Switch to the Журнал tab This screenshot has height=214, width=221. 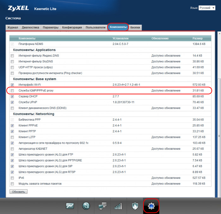pos(13,28)
